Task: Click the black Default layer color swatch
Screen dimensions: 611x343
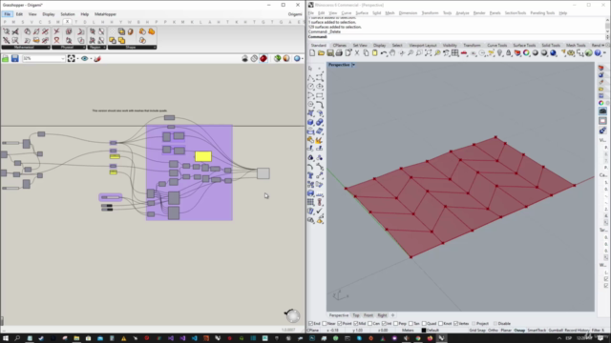Action: [x=424, y=331]
